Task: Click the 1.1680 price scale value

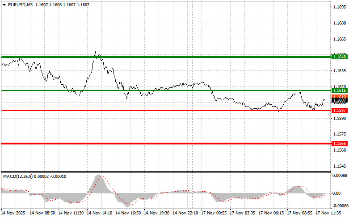Action: tap(340, 23)
